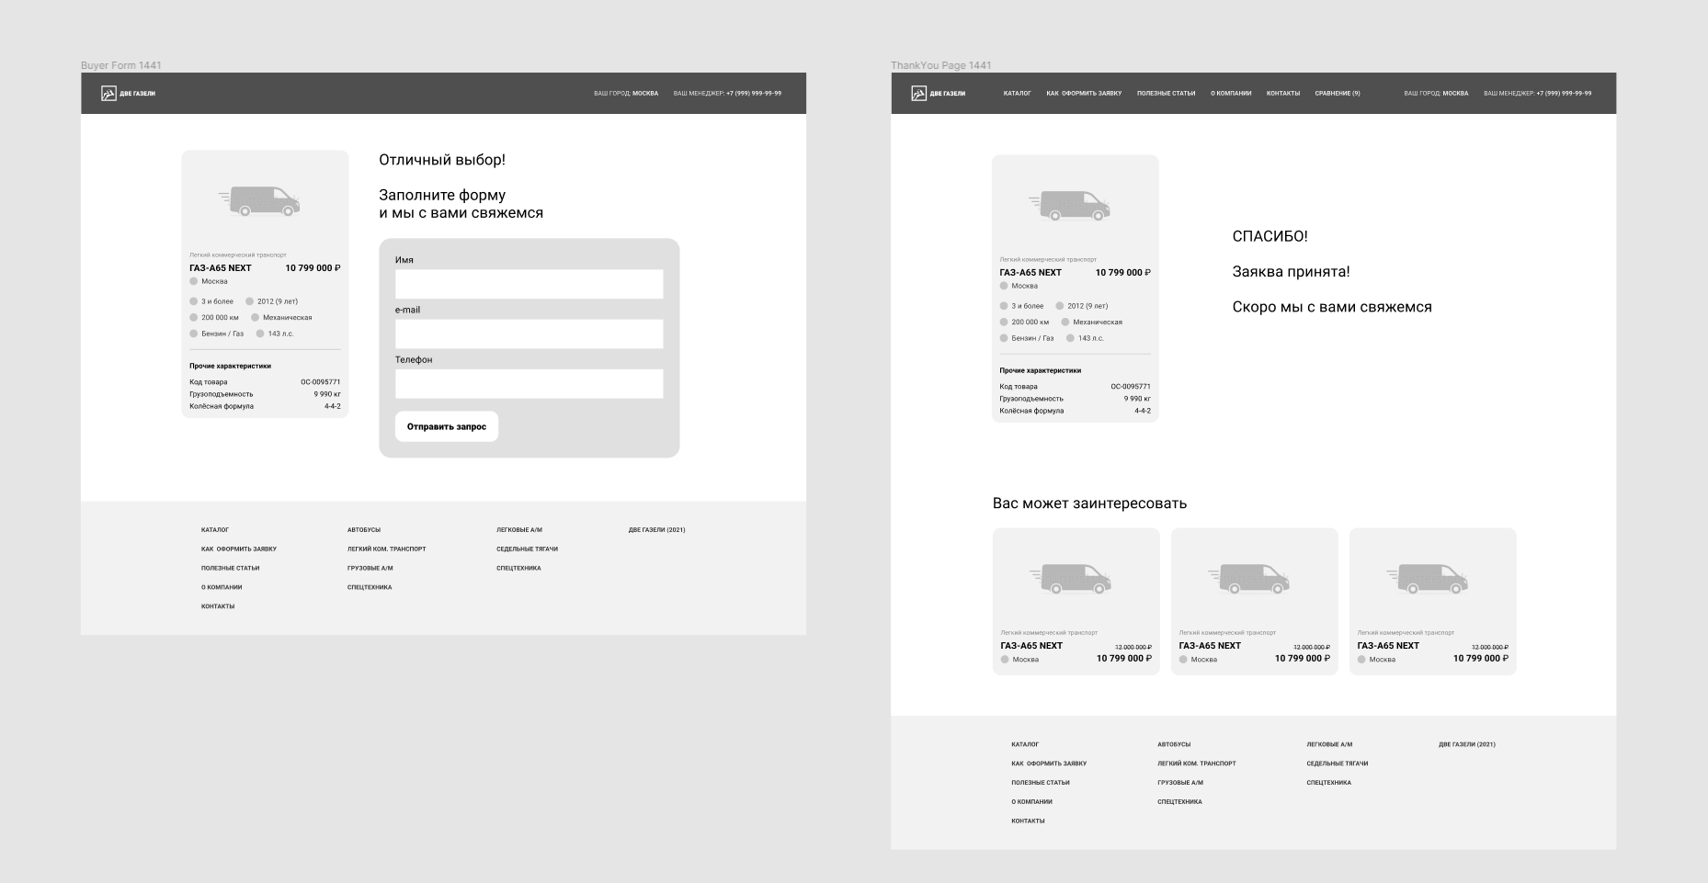Click Механическая spec in Buyer Form card
The image size is (1708, 883).
(x=281, y=318)
